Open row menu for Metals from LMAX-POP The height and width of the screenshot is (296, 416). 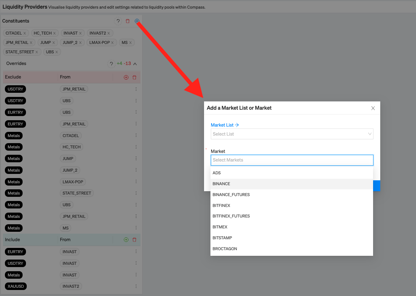click(x=136, y=182)
